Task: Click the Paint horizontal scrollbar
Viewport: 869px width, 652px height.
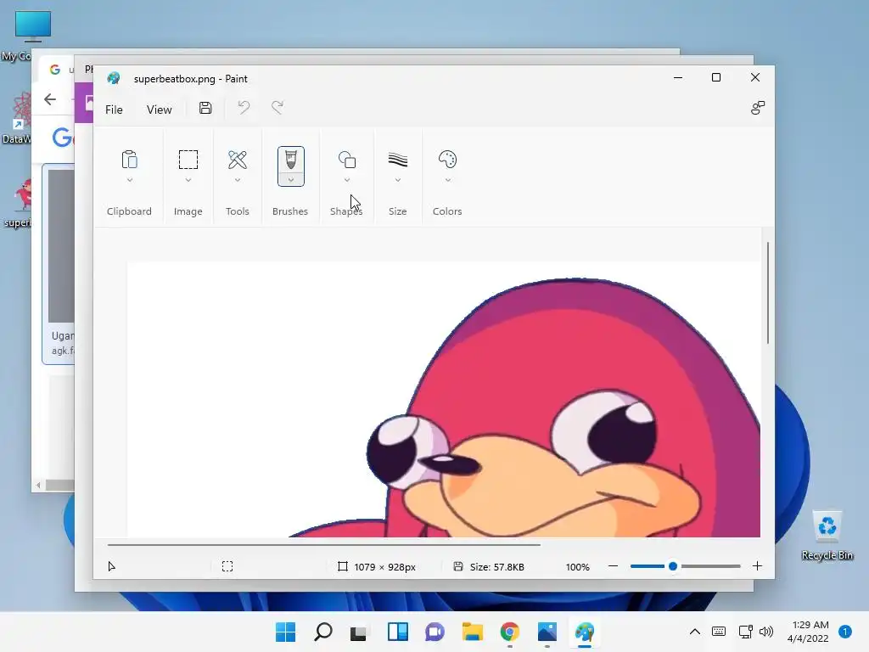Action: click(323, 545)
